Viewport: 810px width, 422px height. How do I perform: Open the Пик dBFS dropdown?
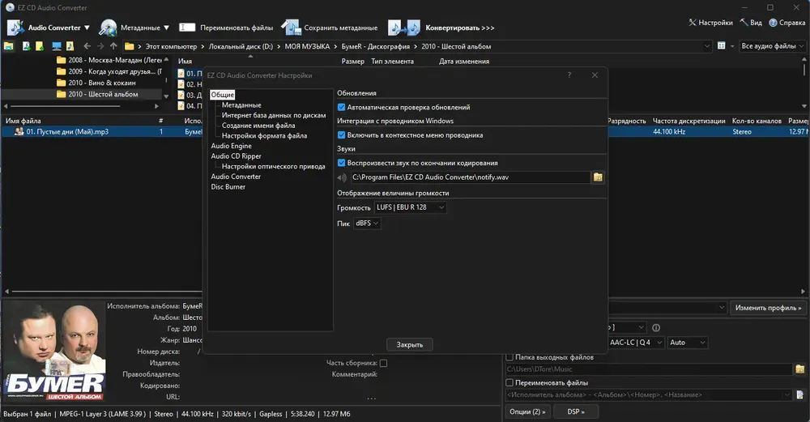point(367,223)
